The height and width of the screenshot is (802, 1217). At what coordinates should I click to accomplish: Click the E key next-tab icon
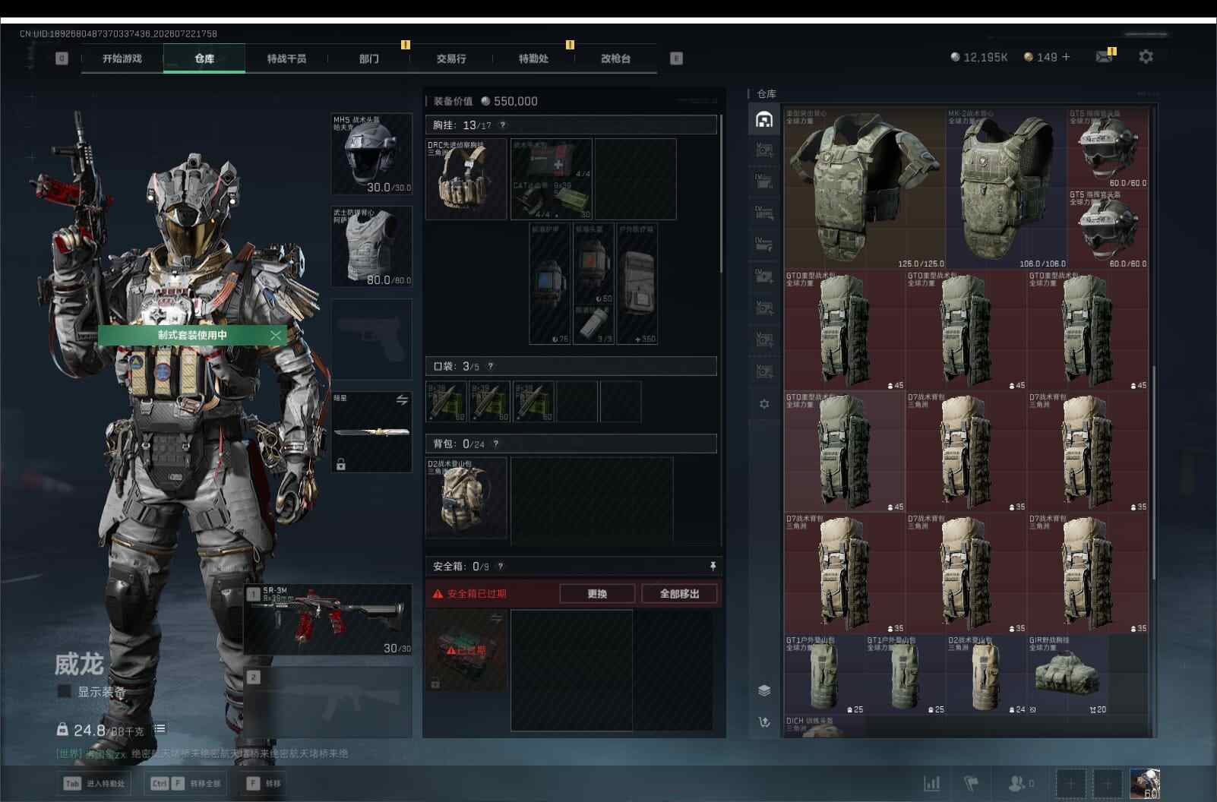(x=676, y=58)
